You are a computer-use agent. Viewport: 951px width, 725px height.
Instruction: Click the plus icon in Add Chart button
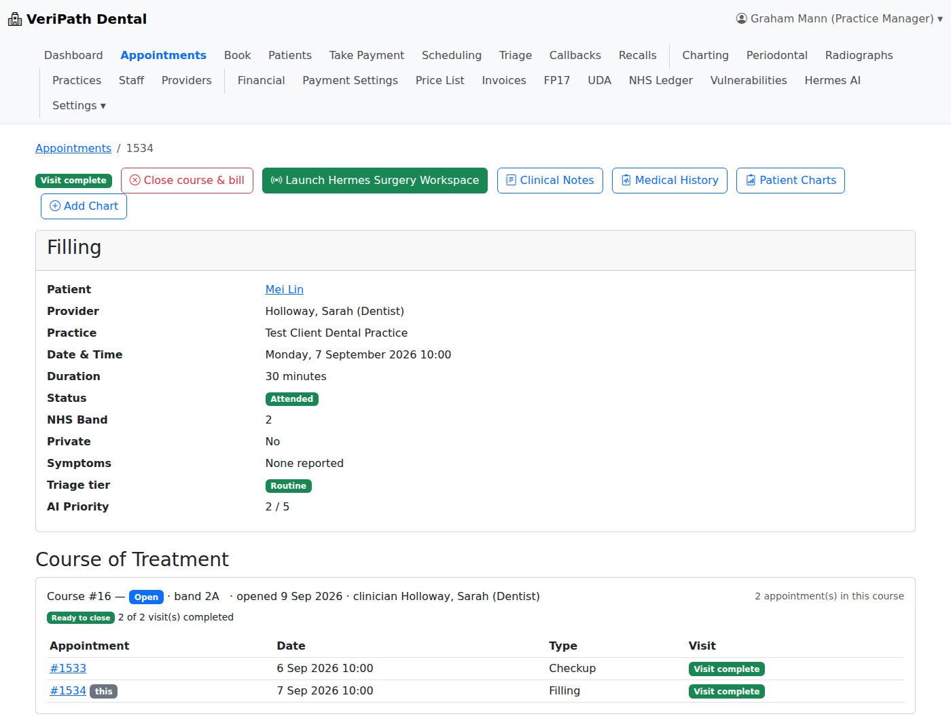[x=55, y=206]
